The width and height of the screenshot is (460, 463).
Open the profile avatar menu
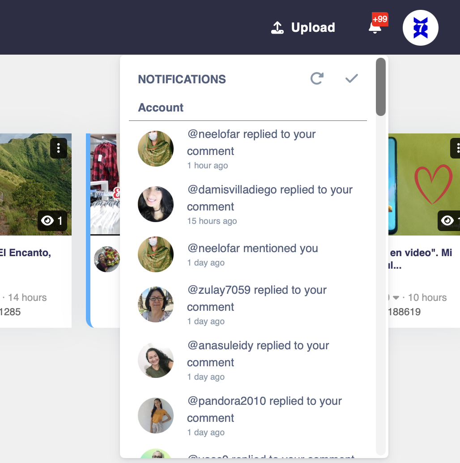pyautogui.click(x=421, y=28)
